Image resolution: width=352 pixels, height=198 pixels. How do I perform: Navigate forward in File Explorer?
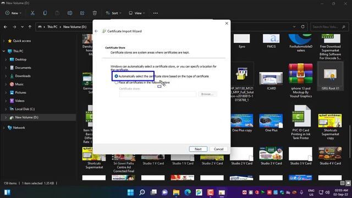[14, 27]
